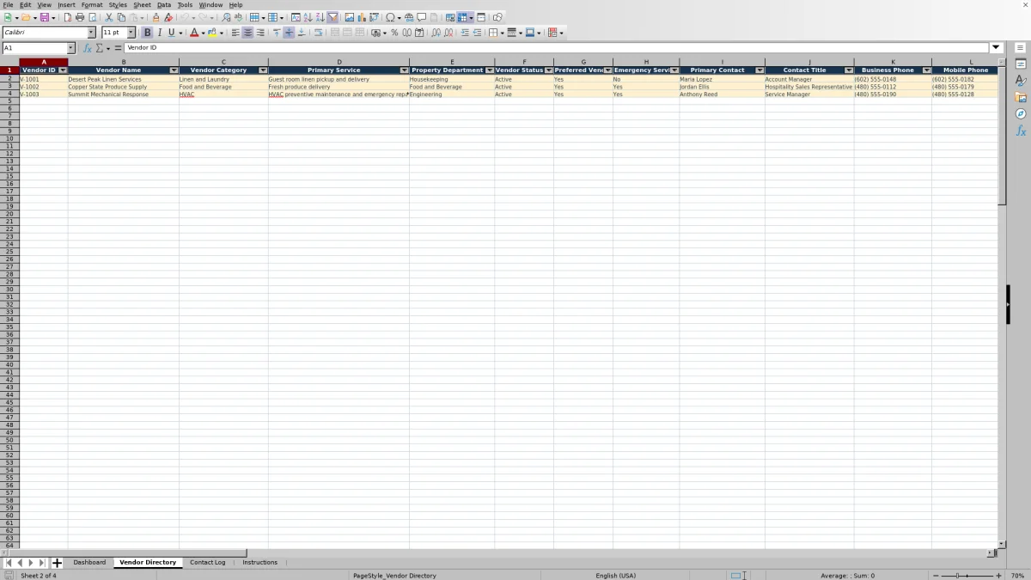Click the Background Color highlight icon
Screen dimensions: 1031x580
[x=212, y=33]
